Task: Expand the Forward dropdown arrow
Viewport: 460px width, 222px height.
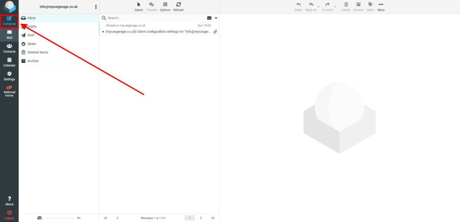Action: [x=335, y=6]
